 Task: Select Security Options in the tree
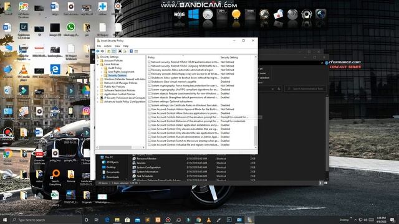[117, 75]
